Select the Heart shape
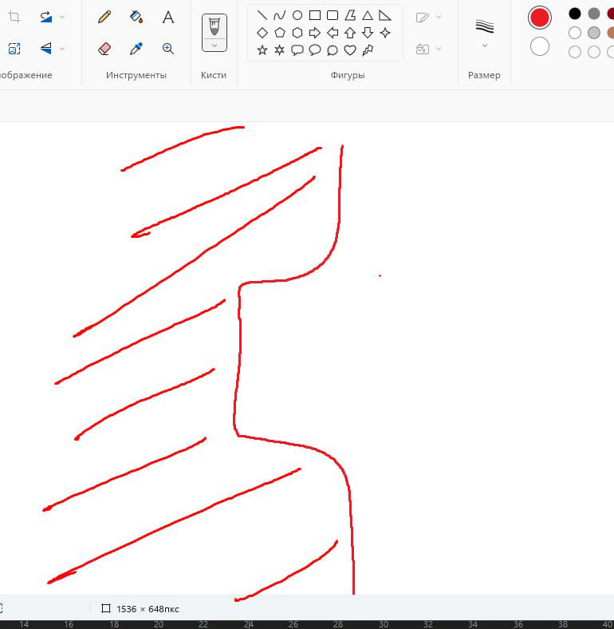Screen dimensions: 614x629 coord(350,50)
